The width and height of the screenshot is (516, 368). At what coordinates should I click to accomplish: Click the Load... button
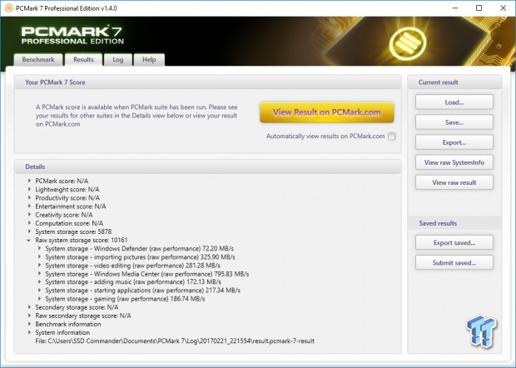454,102
